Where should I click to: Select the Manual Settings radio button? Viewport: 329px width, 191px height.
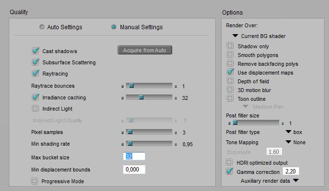coord(114,27)
